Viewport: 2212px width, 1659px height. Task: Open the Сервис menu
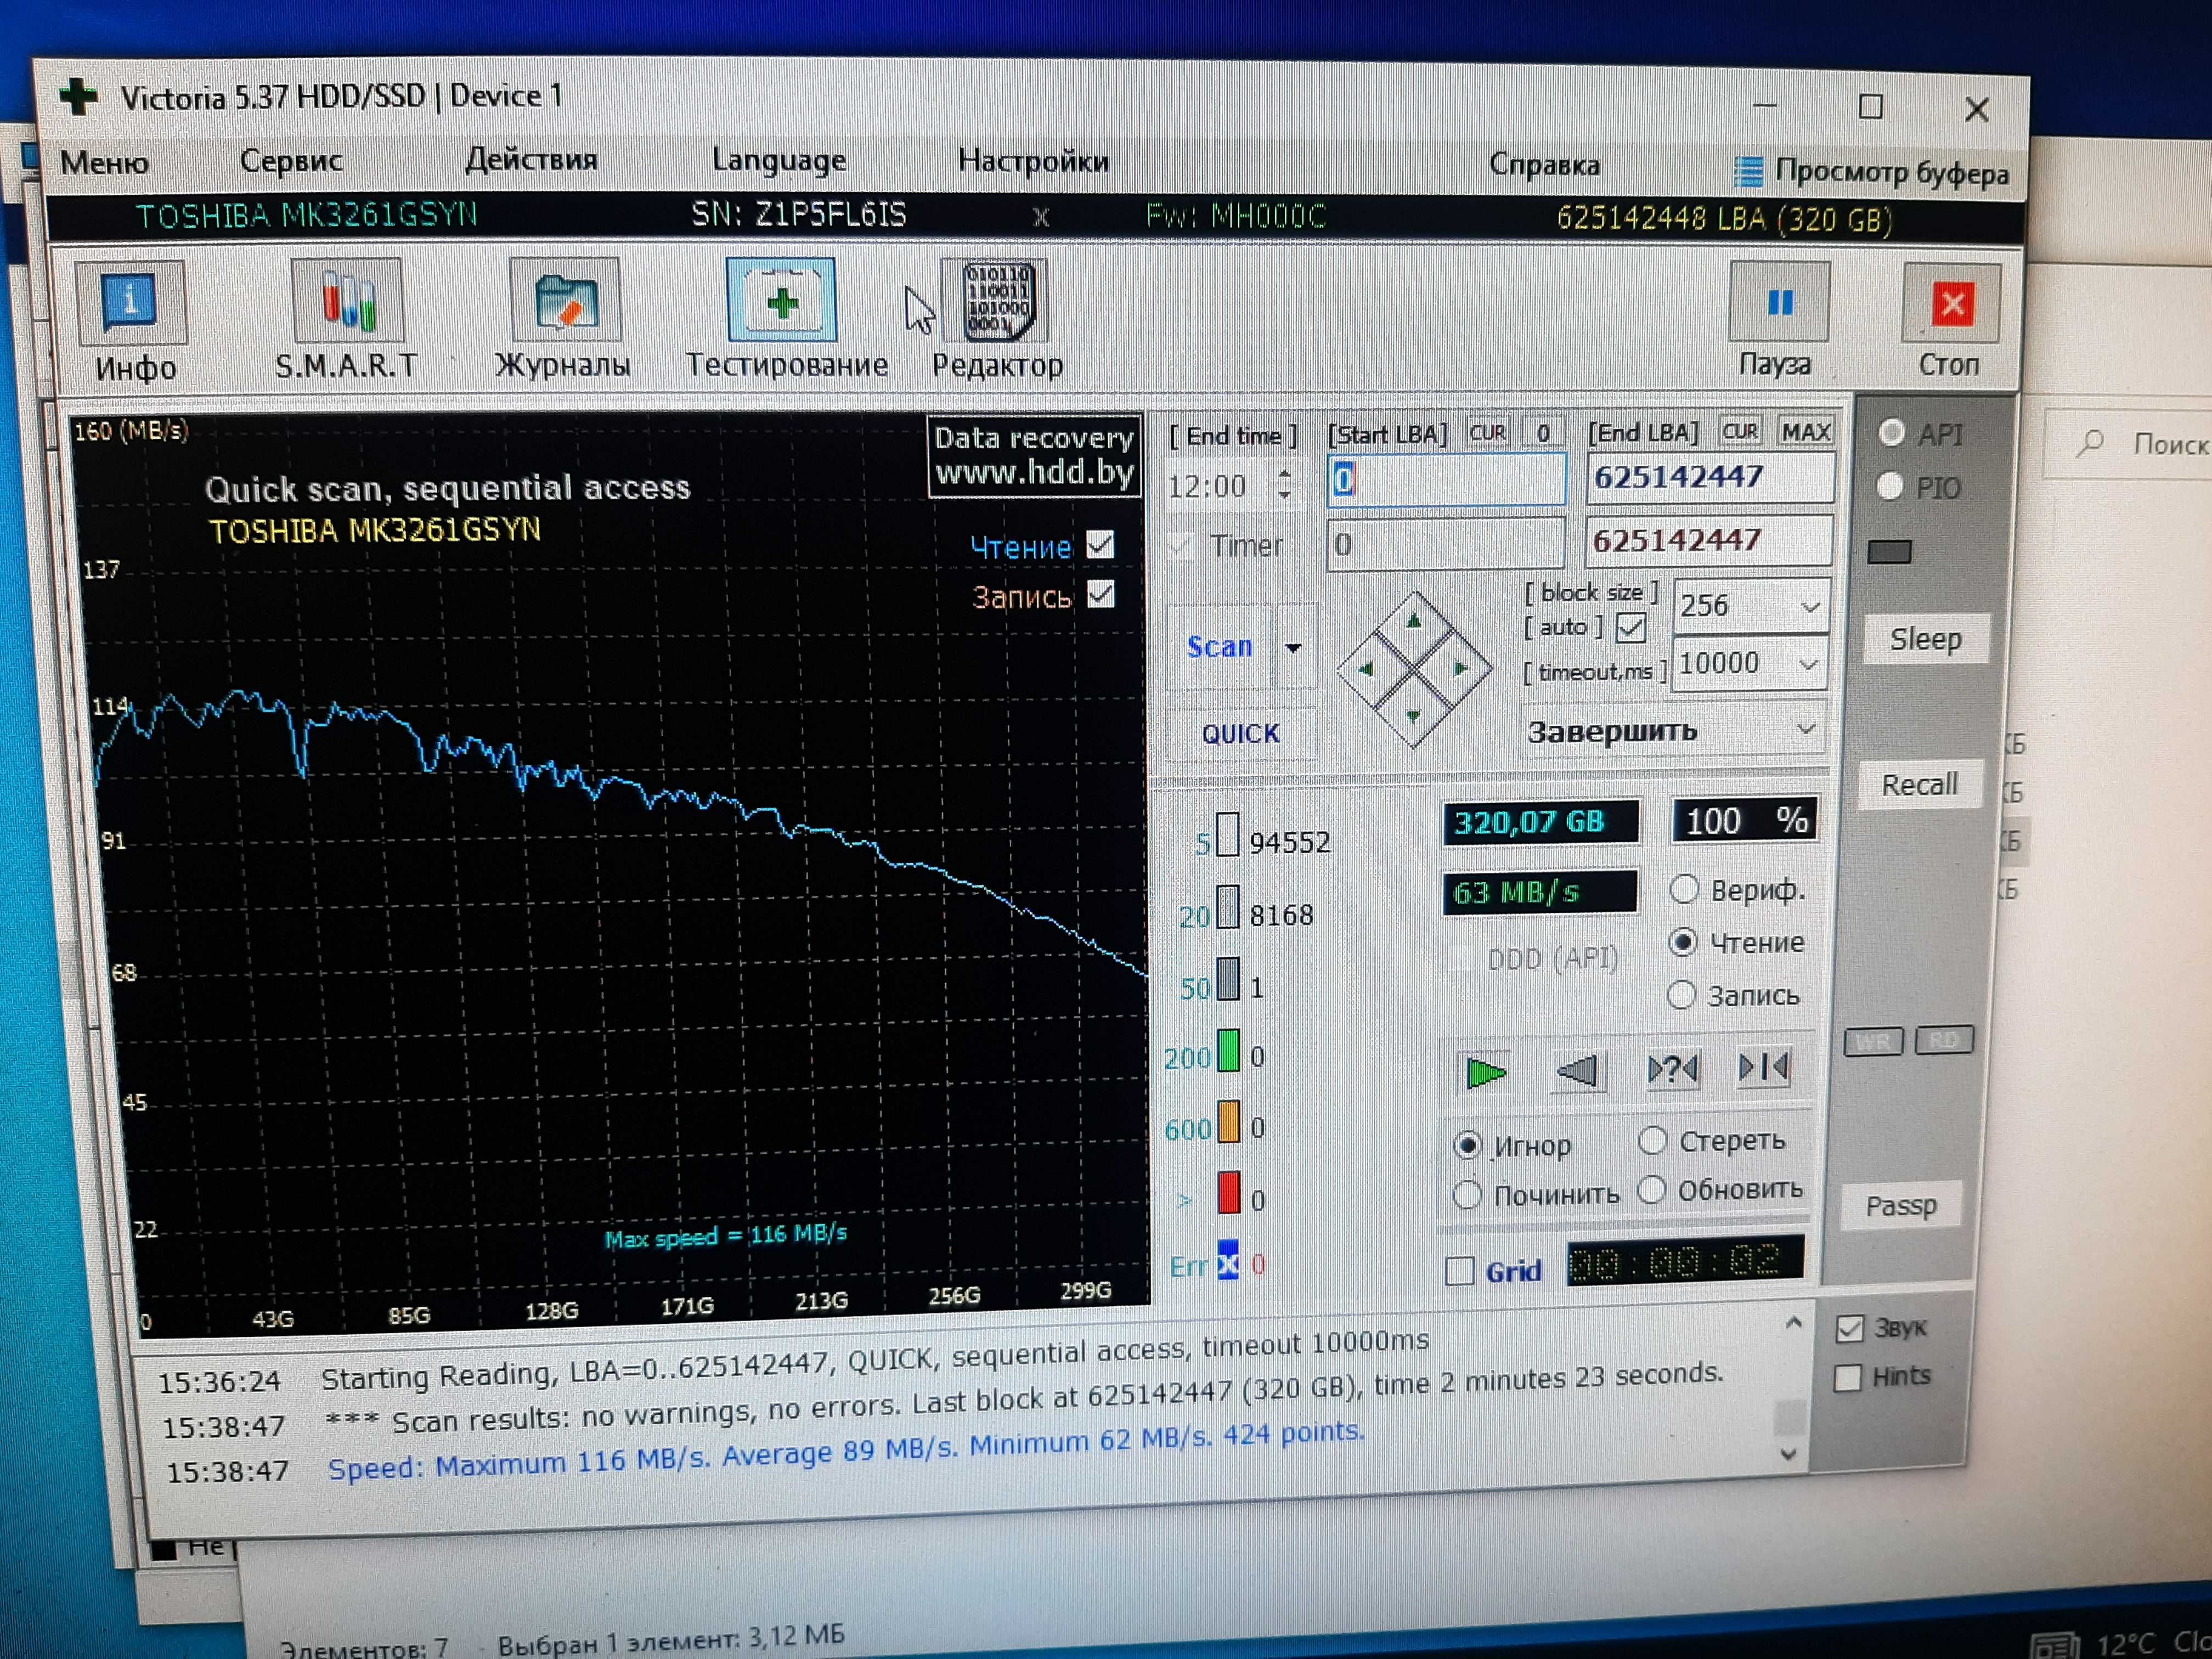coord(291,160)
